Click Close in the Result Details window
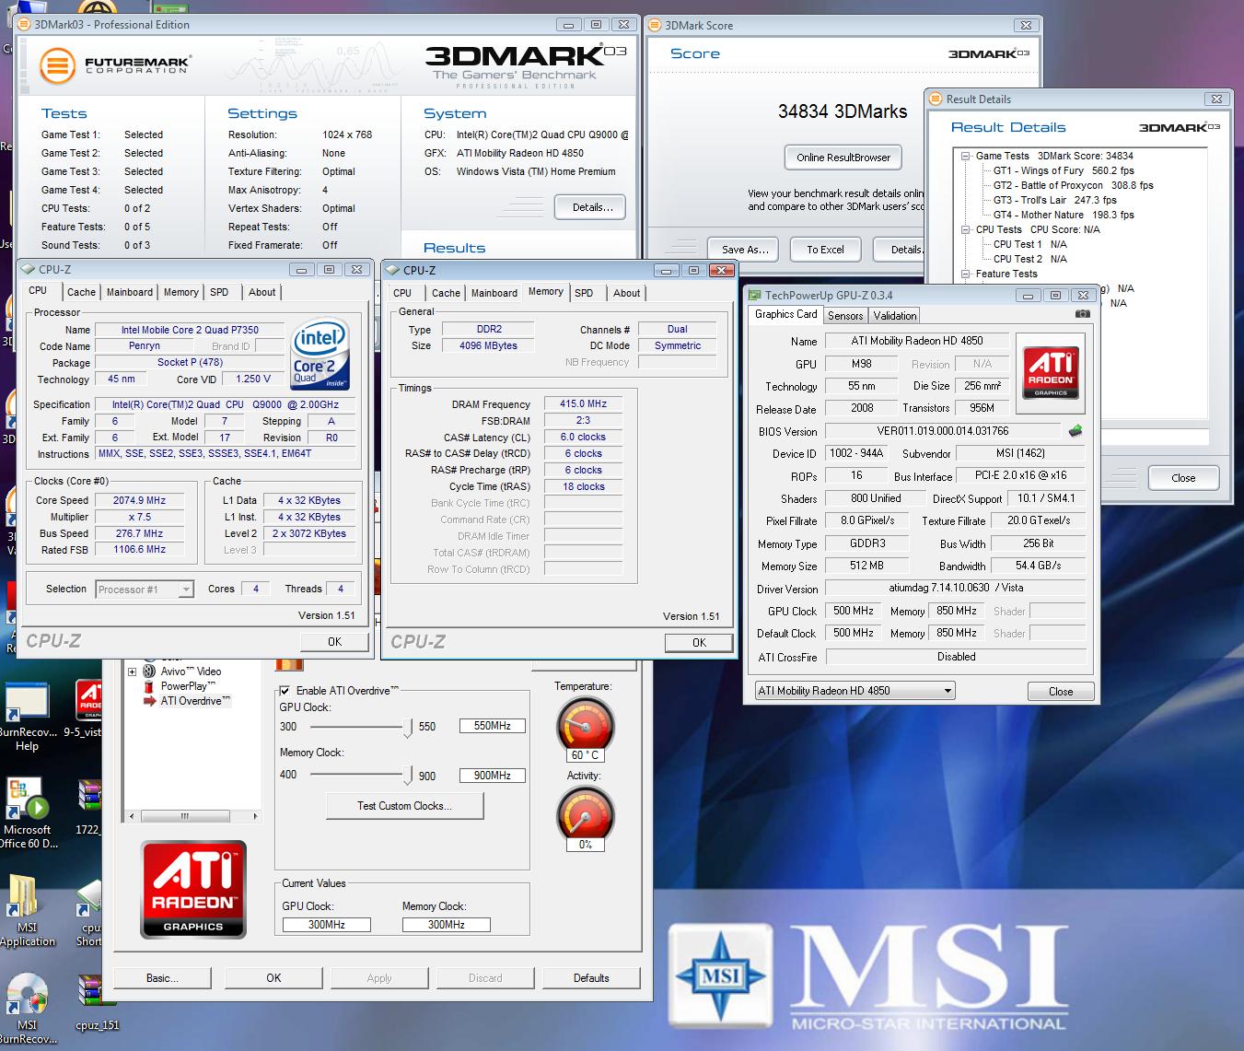 [1183, 478]
